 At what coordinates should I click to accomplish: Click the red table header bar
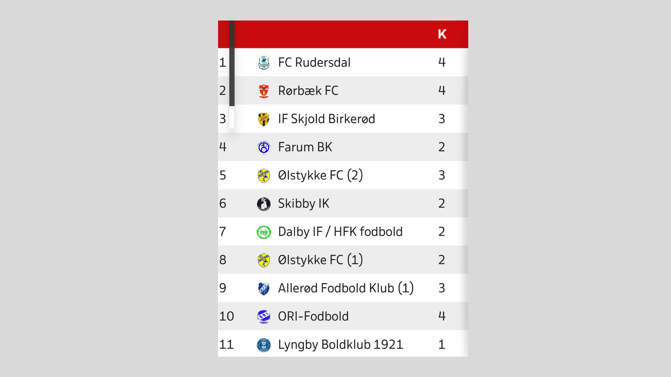click(x=342, y=34)
